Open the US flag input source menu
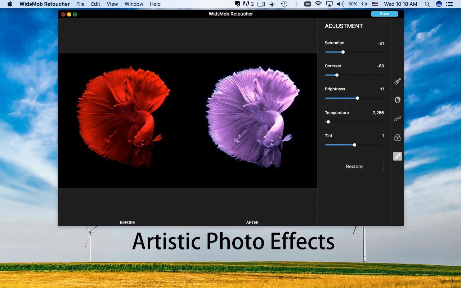 click(x=375, y=4)
